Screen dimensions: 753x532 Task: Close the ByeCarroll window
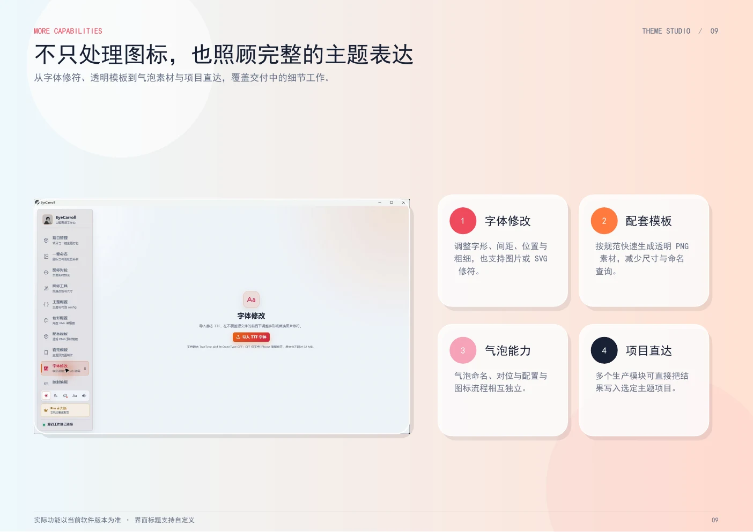(403, 203)
